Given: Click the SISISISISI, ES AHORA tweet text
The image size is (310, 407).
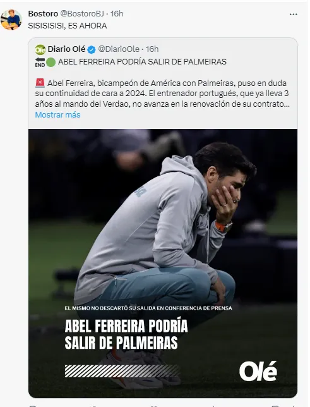Looking at the screenshot, I should [68, 26].
